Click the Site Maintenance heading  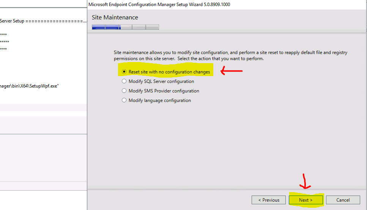click(x=115, y=17)
